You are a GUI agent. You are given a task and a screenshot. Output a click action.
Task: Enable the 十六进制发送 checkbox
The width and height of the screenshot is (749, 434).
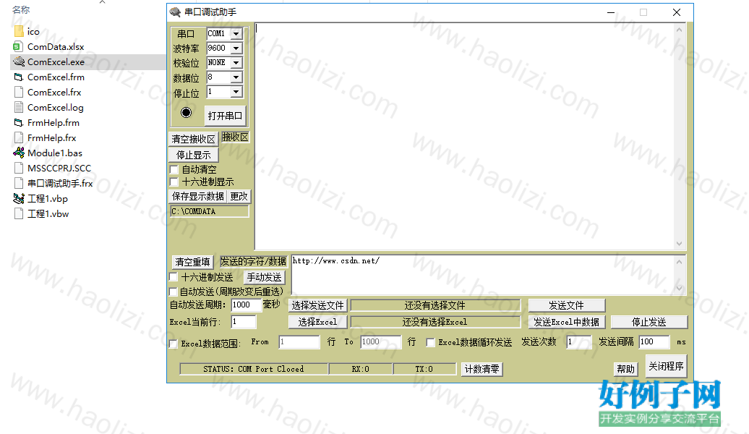(174, 277)
